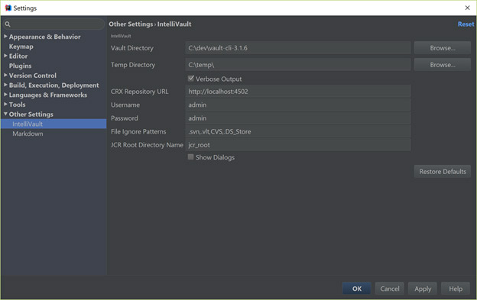Open the Keymap settings page
477x300 pixels.
coord(21,47)
